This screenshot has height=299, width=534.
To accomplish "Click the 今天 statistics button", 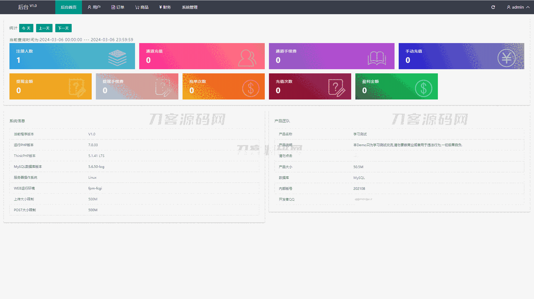I will click(x=26, y=28).
